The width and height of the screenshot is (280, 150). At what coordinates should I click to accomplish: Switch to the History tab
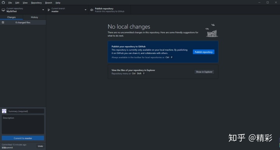[34, 17]
